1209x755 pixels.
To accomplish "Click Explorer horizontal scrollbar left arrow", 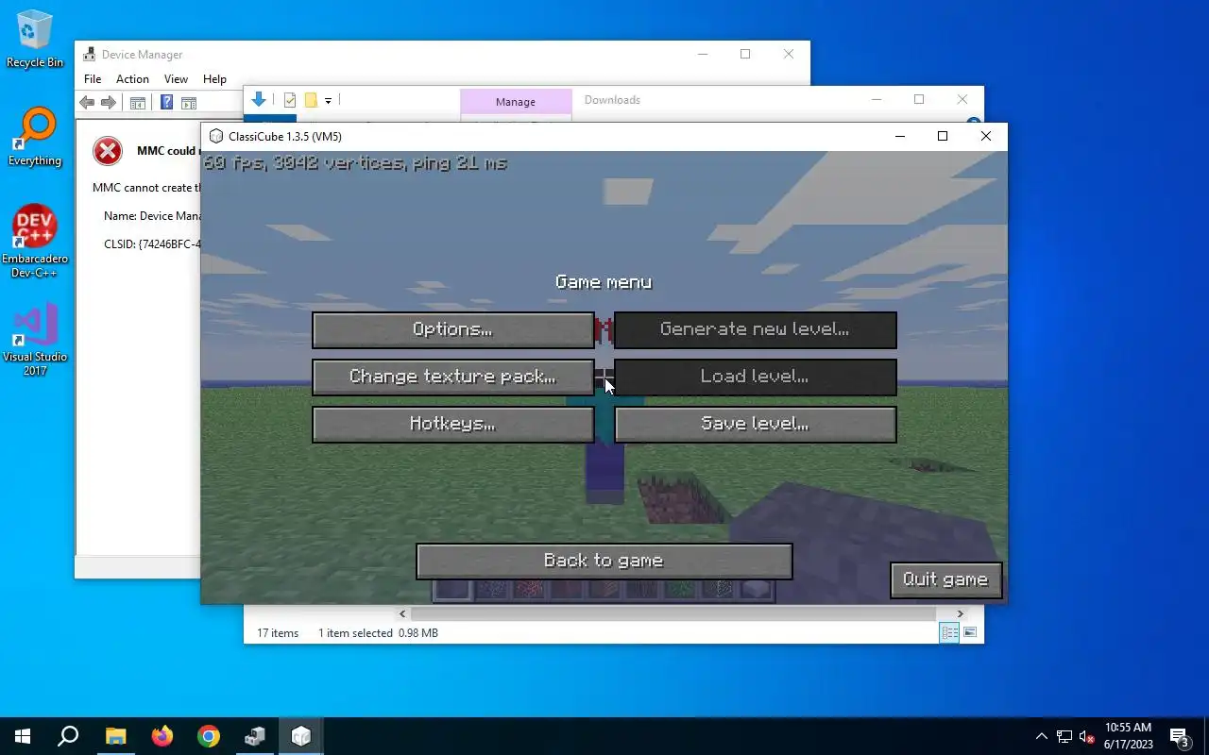I will tap(402, 613).
